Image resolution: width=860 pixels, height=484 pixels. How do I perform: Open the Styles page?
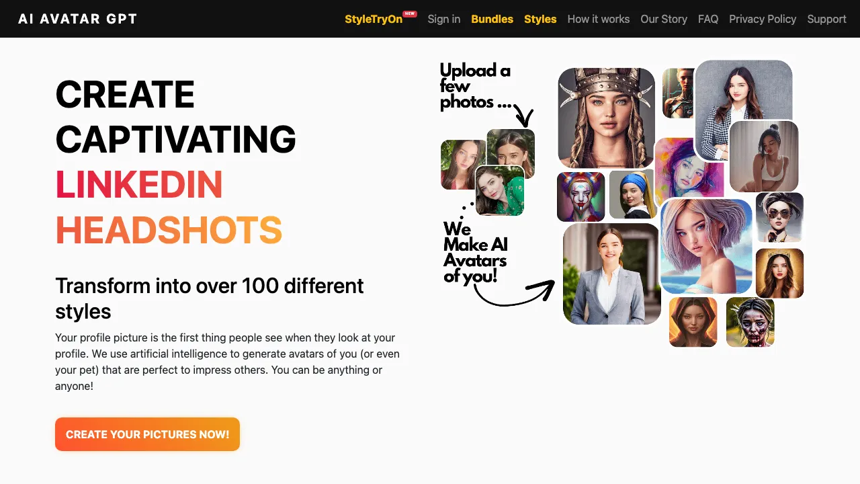[540, 19]
